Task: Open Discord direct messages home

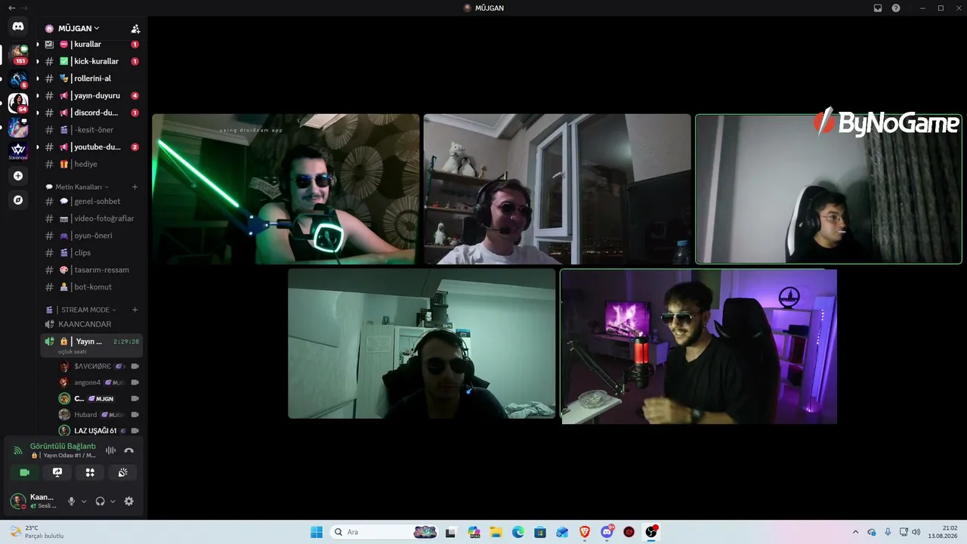Action: [18, 26]
